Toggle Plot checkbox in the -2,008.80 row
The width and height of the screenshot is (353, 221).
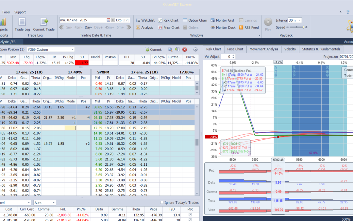[x=190, y=215]
